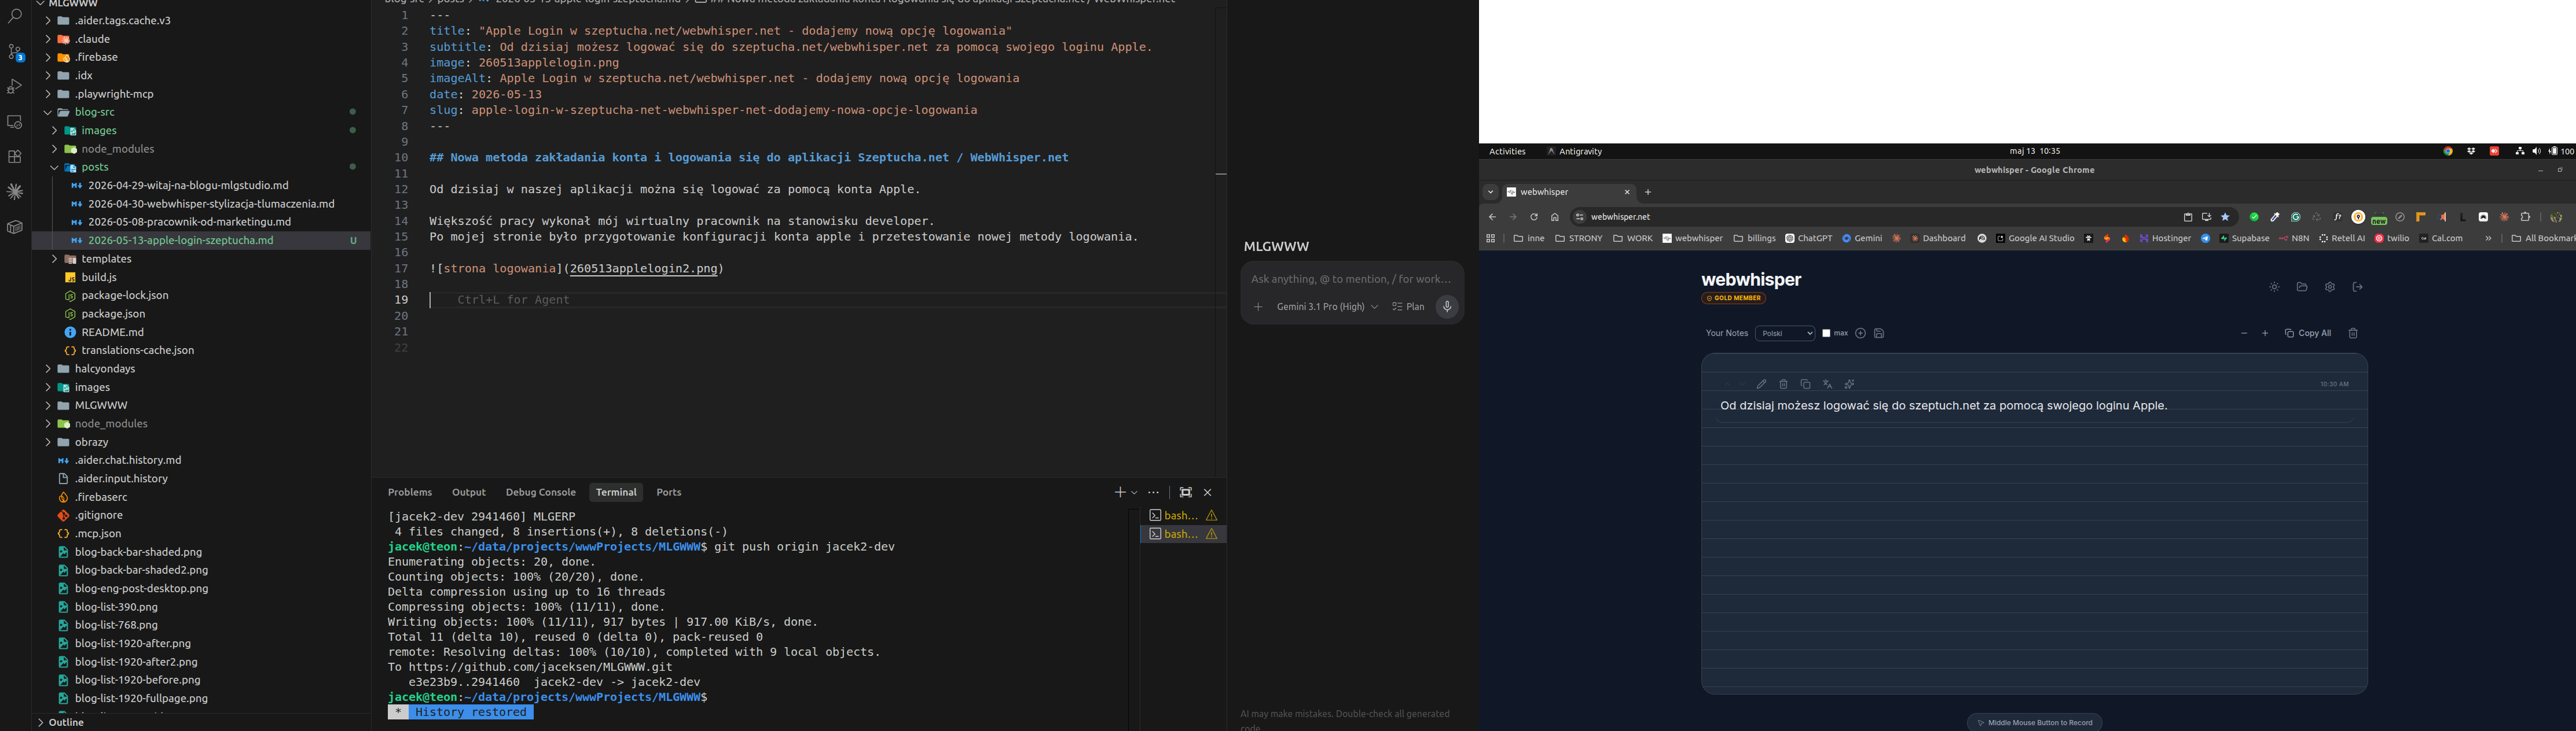
Task: Toggle the max checkbox in webwhisper
Action: coord(1827,334)
